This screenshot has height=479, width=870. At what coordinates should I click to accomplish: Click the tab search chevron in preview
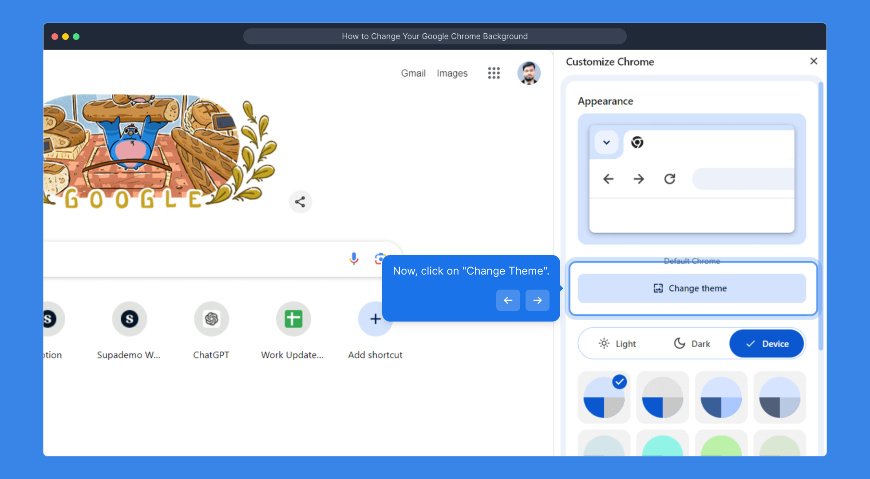(606, 142)
